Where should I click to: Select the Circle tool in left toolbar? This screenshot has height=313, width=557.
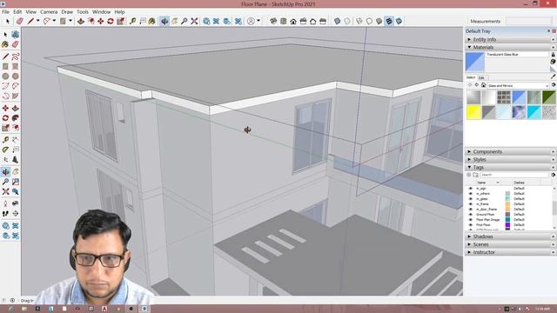coord(5,77)
